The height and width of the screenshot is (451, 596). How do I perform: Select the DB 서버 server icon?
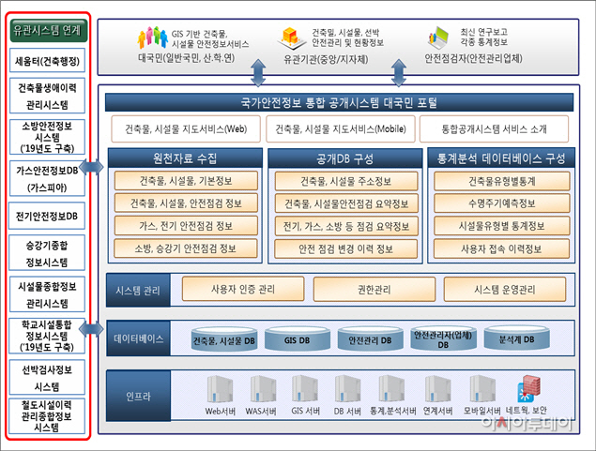[347, 389]
